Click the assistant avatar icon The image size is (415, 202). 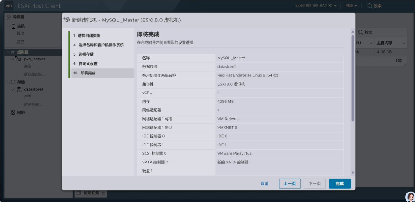pos(410,197)
